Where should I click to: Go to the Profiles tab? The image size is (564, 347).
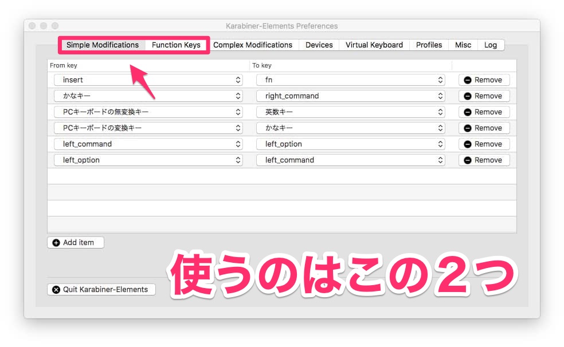click(x=429, y=45)
